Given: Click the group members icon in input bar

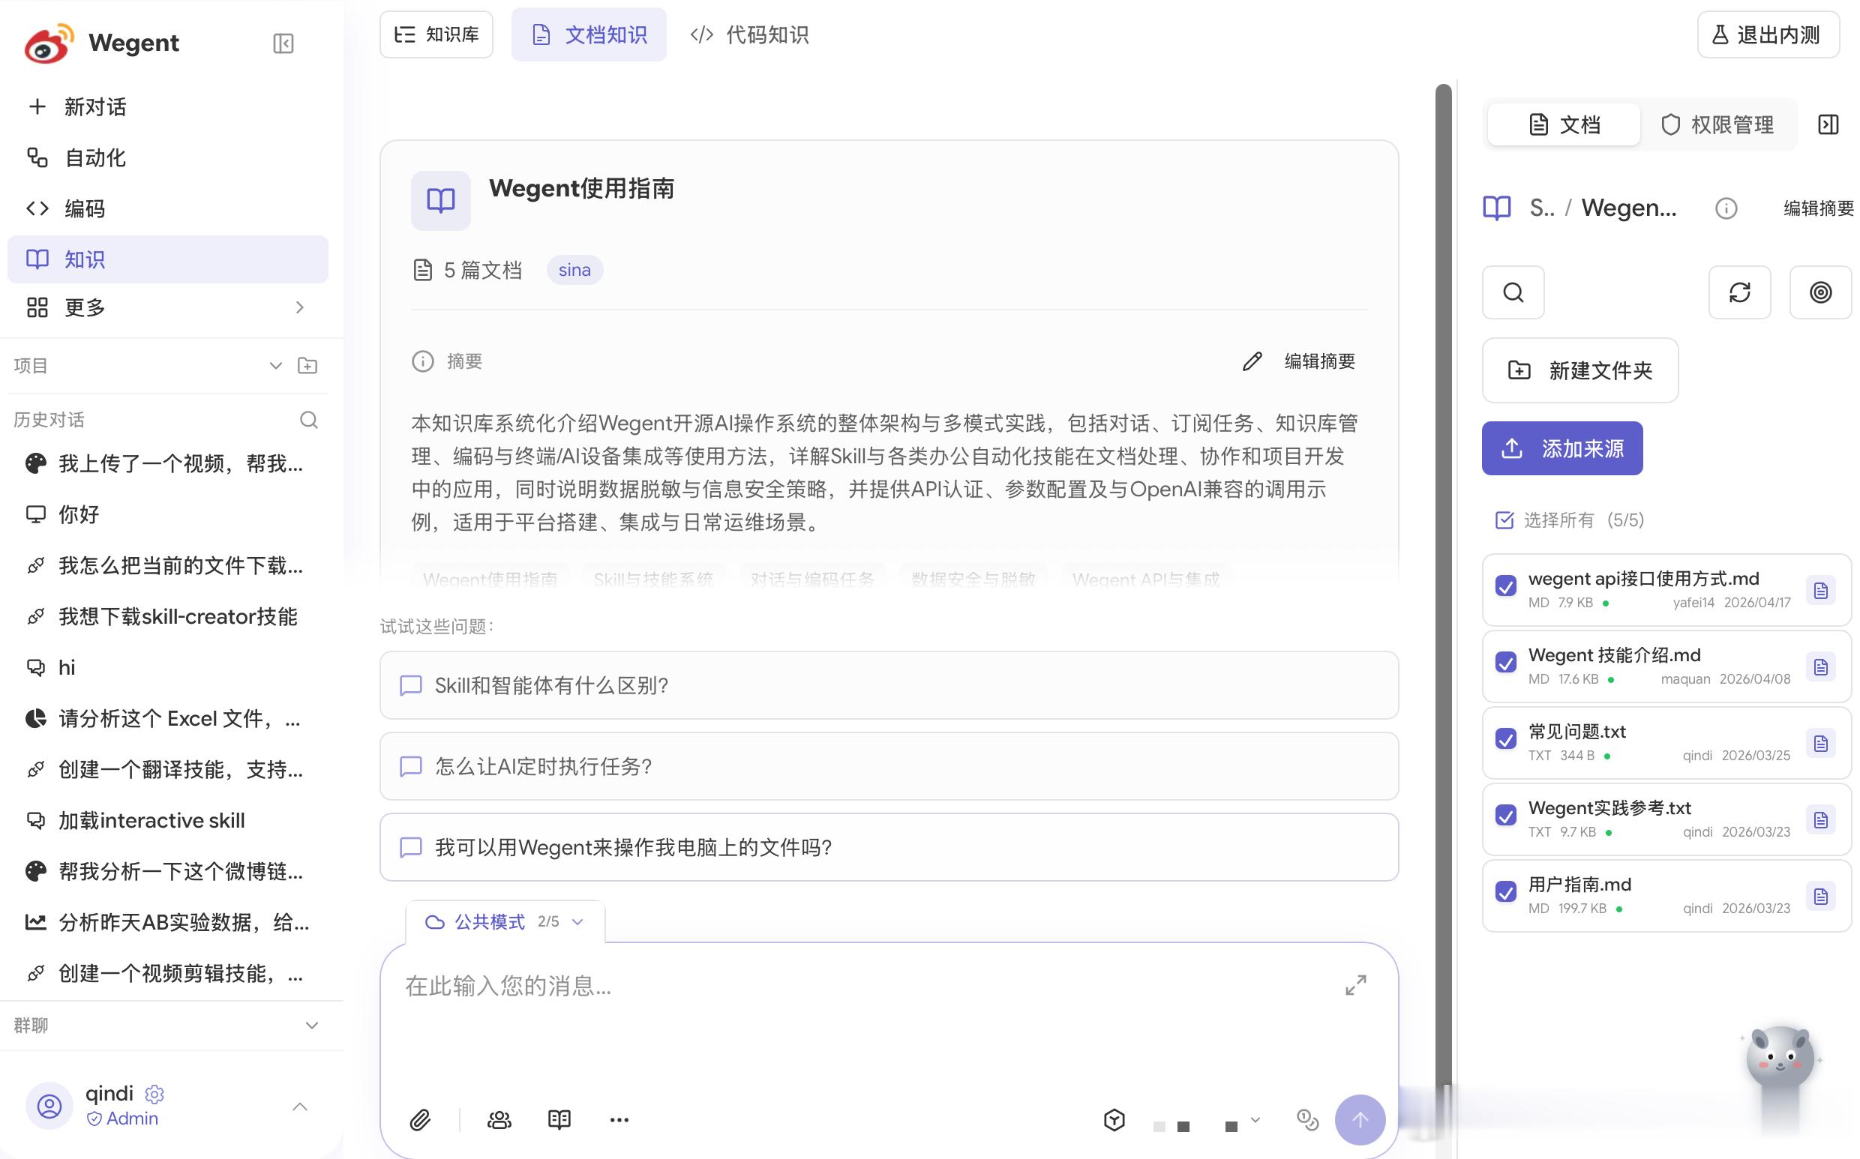Looking at the screenshot, I should 499,1120.
